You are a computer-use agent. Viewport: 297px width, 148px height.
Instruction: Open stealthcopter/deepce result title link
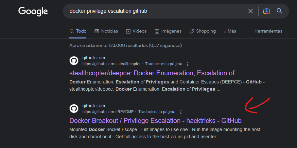(155, 73)
